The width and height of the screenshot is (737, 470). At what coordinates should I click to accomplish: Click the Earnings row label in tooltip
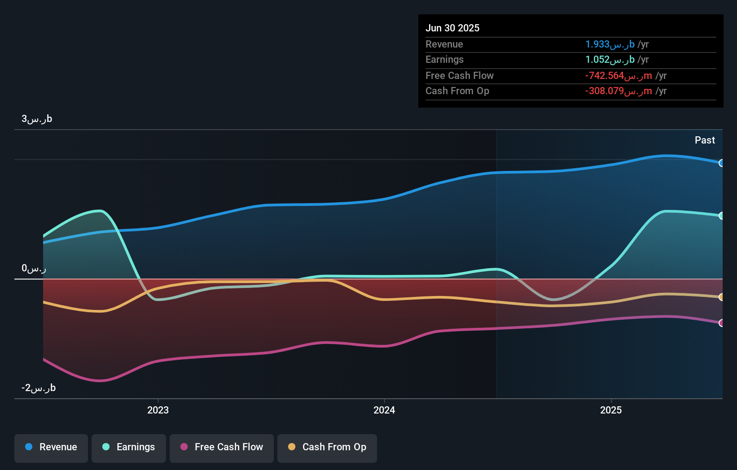coord(444,59)
